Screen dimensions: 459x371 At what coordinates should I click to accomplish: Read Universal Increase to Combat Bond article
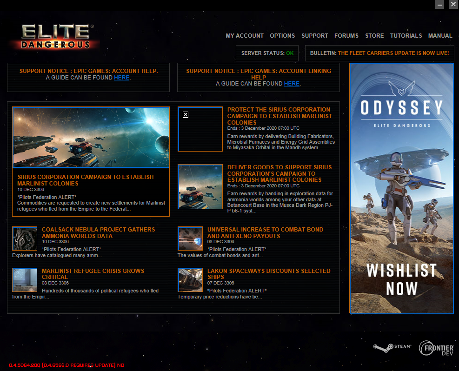pyautogui.click(x=265, y=232)
